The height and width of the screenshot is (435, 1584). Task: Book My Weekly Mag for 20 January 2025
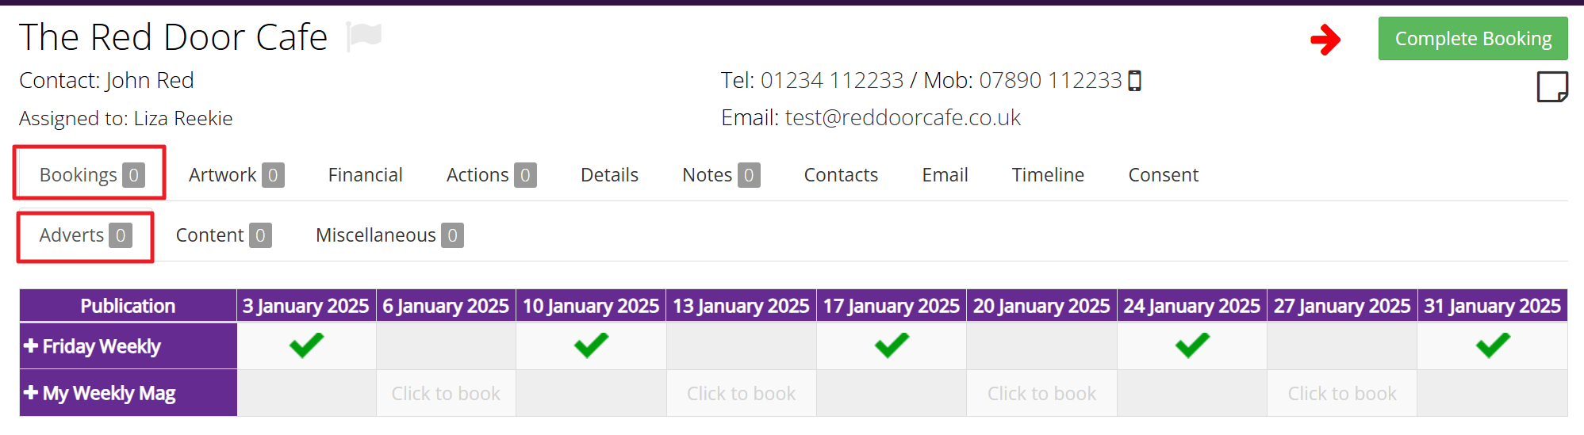[x=1041, y=394]
